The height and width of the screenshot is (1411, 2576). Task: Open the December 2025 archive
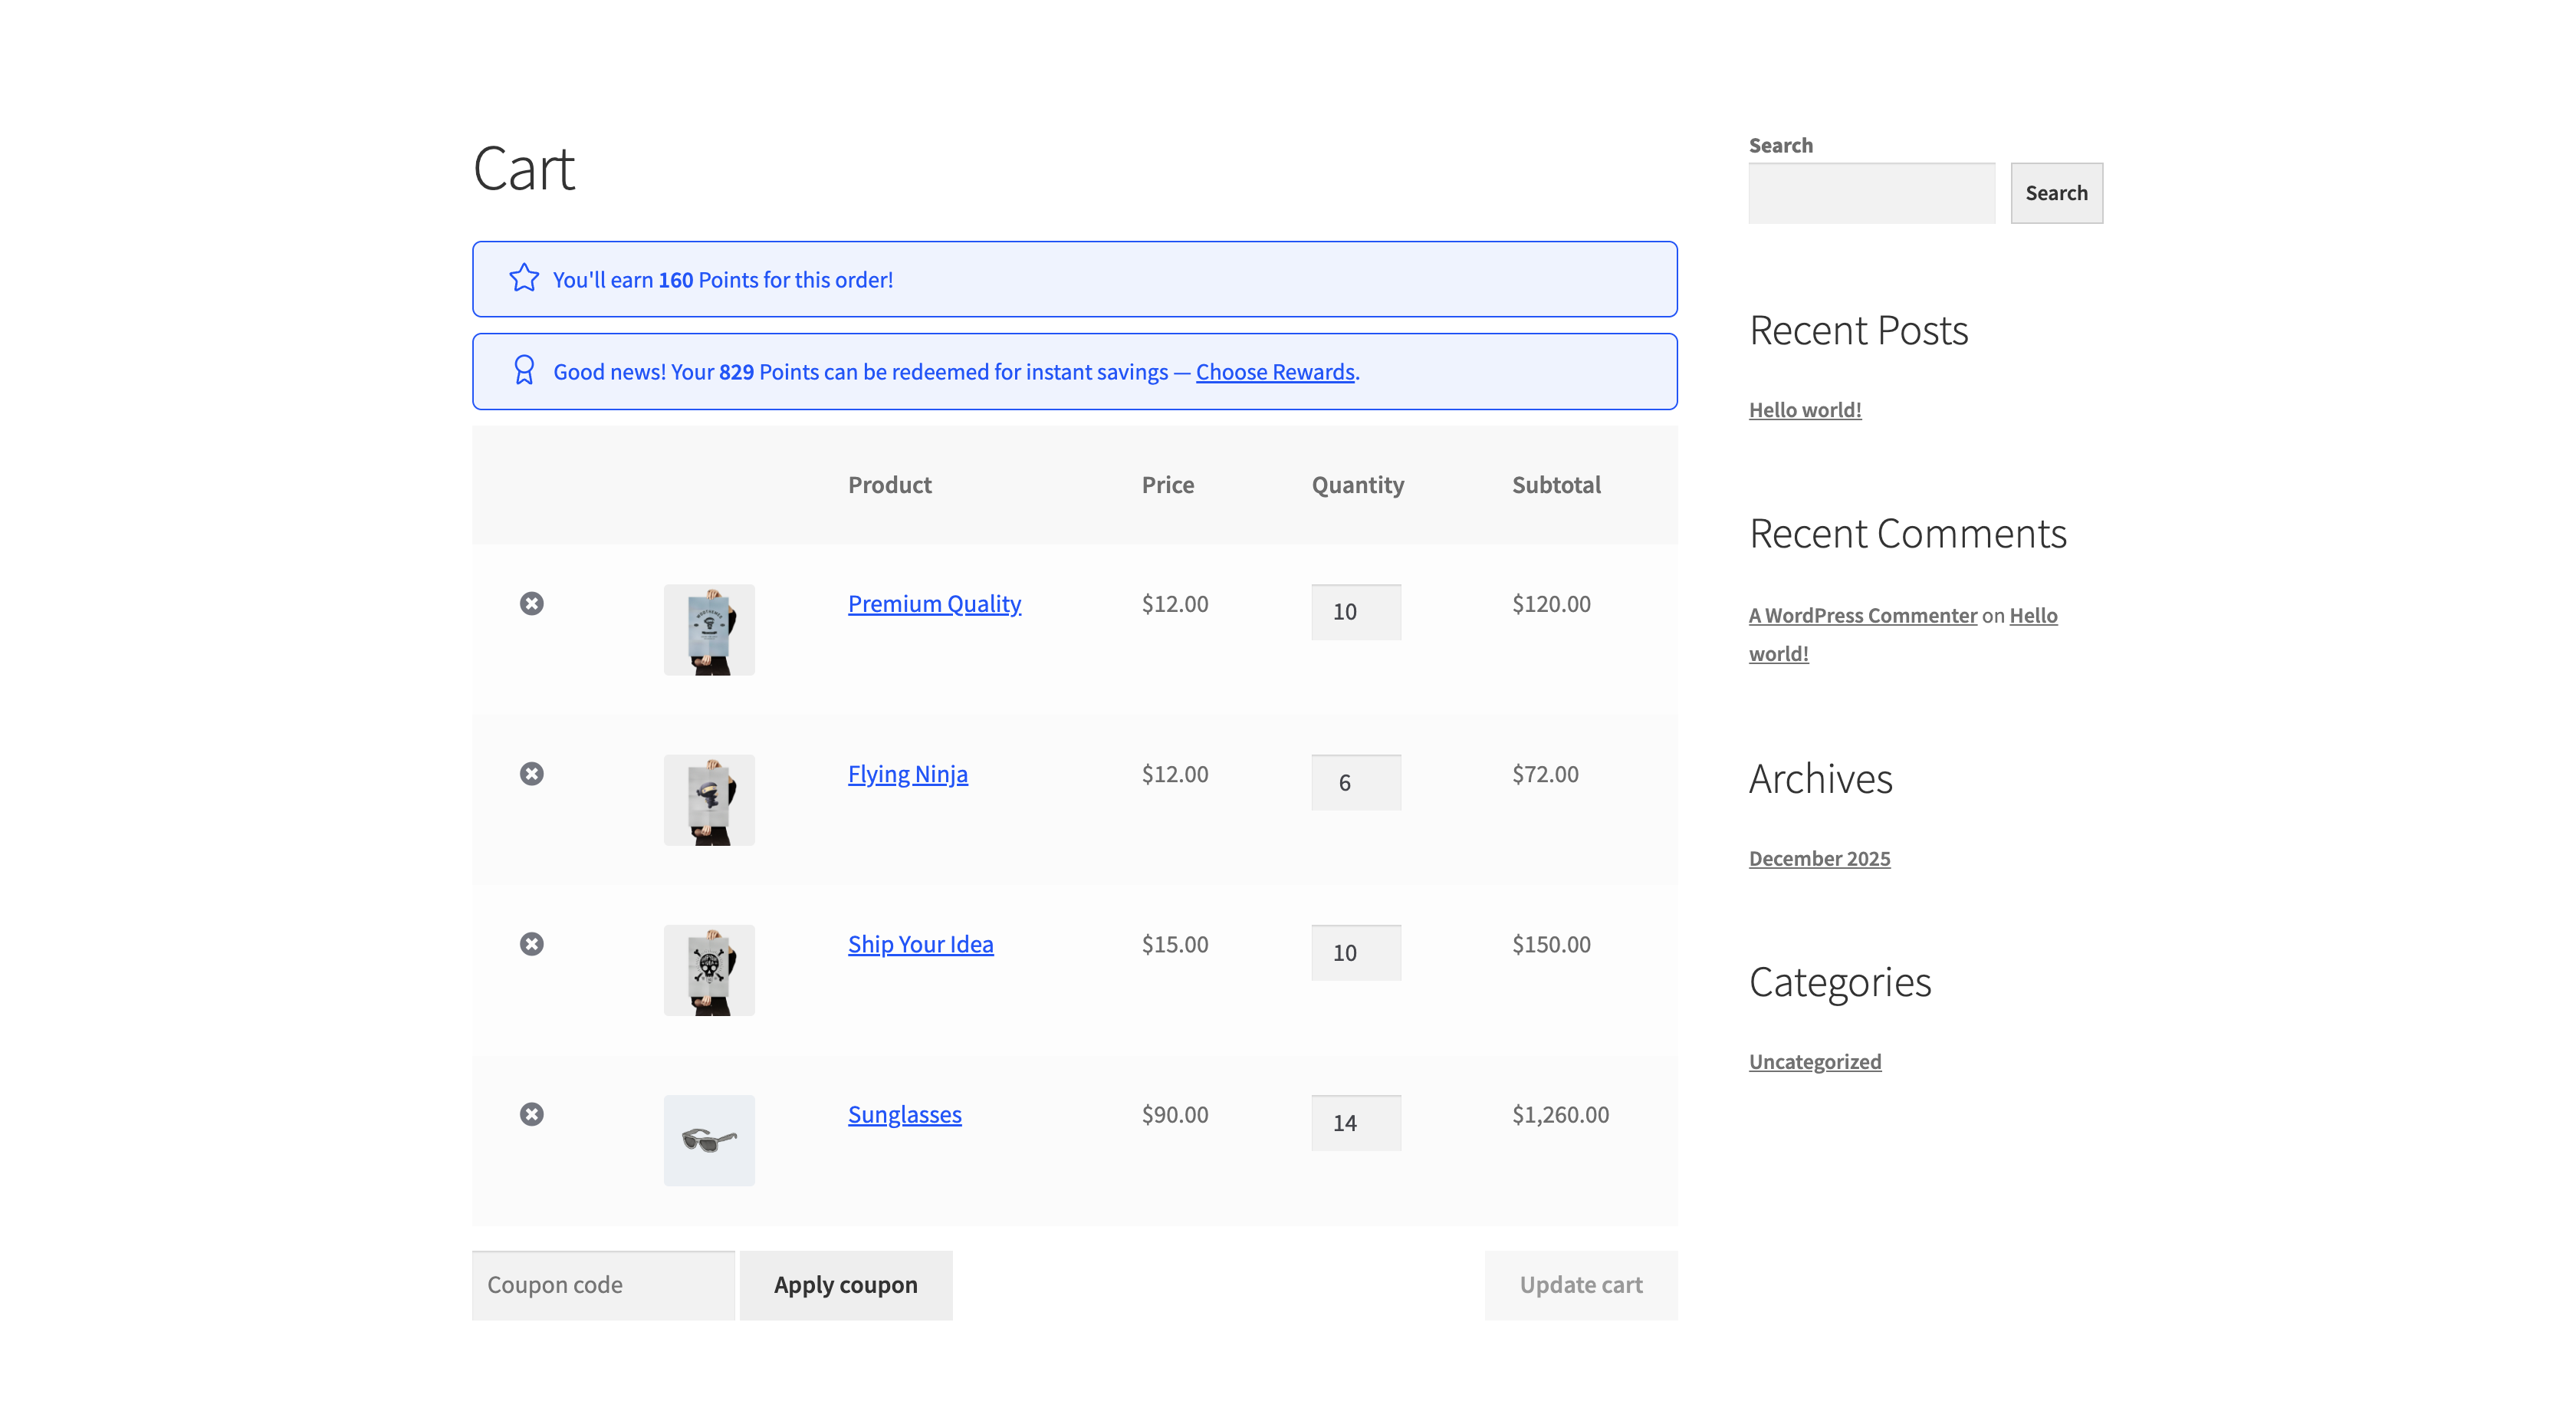(x=1819, y=858)
